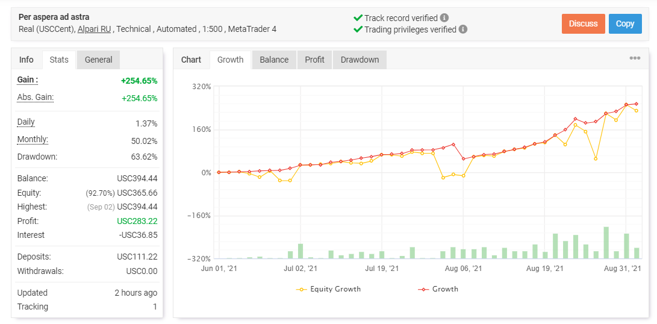This screenshot has width=657, height=324.
Task: Click the orange Discuss button
Action: point(584,23)
